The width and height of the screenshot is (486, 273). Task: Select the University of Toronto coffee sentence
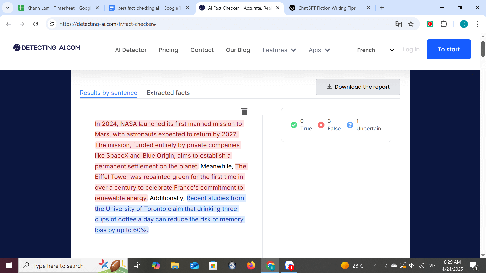click(x=170, y=214)
